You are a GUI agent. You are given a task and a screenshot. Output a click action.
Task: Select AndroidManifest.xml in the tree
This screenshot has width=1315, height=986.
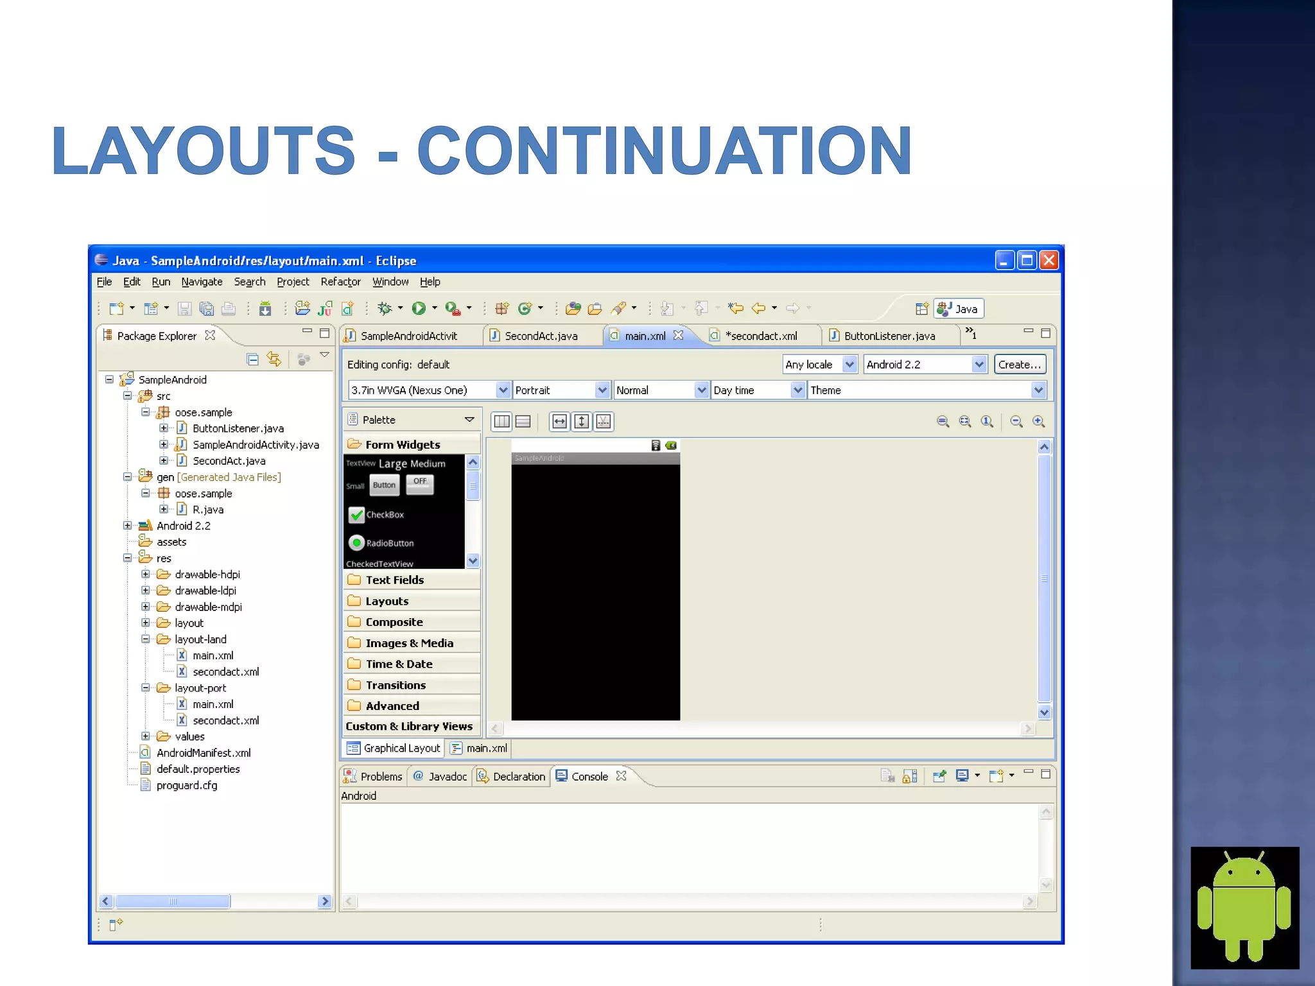[203, 753]
